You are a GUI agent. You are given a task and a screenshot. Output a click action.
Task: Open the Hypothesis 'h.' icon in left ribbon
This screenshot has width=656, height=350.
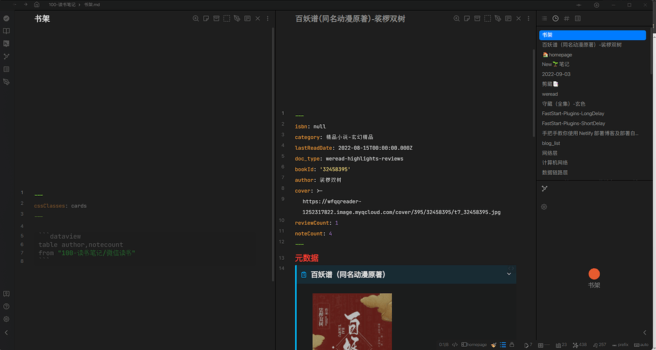6,44
